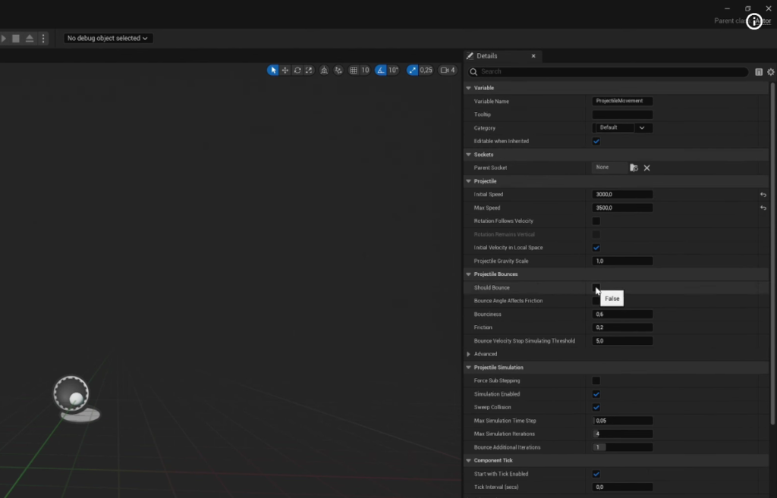Open the grid snap value 10

[365, 70]
